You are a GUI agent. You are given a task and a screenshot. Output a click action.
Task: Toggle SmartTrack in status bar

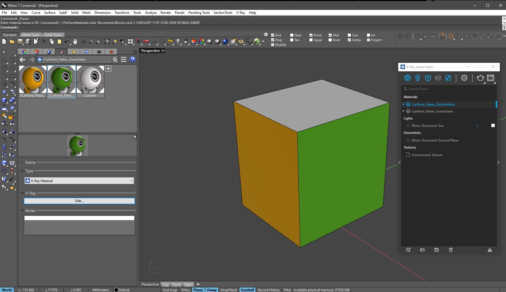tap(229, 290)
